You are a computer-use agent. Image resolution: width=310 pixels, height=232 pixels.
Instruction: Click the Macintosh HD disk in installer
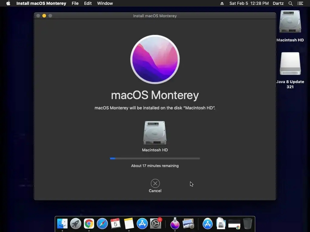click(155, 133)
